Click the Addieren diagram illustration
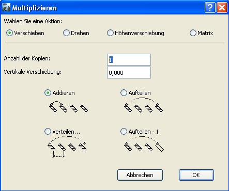Viewport: 229px width, 191px height. (69, 107)
